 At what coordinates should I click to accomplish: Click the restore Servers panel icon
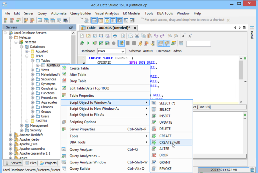[x=71, y=27]
